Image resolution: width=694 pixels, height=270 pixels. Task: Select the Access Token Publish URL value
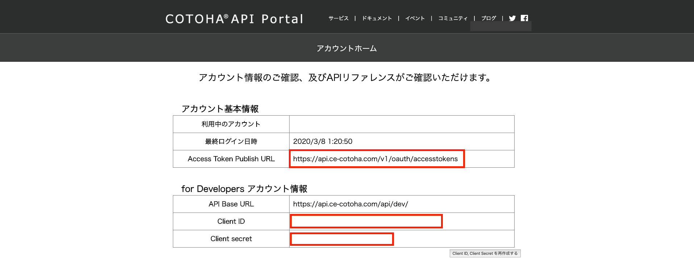coord(375,159)
